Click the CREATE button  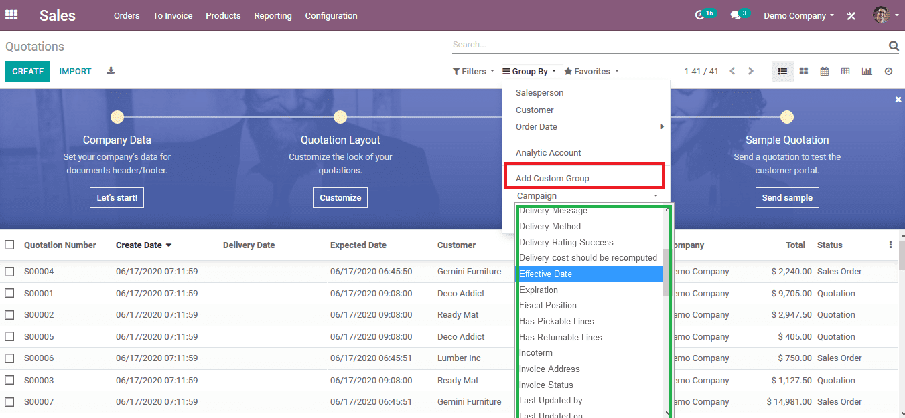click(x=27, y=71)
